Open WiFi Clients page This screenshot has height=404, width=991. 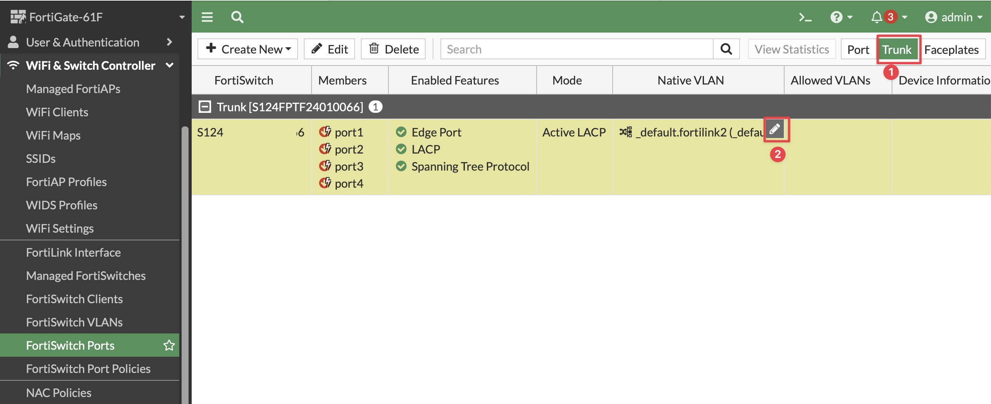coord(57,112)
